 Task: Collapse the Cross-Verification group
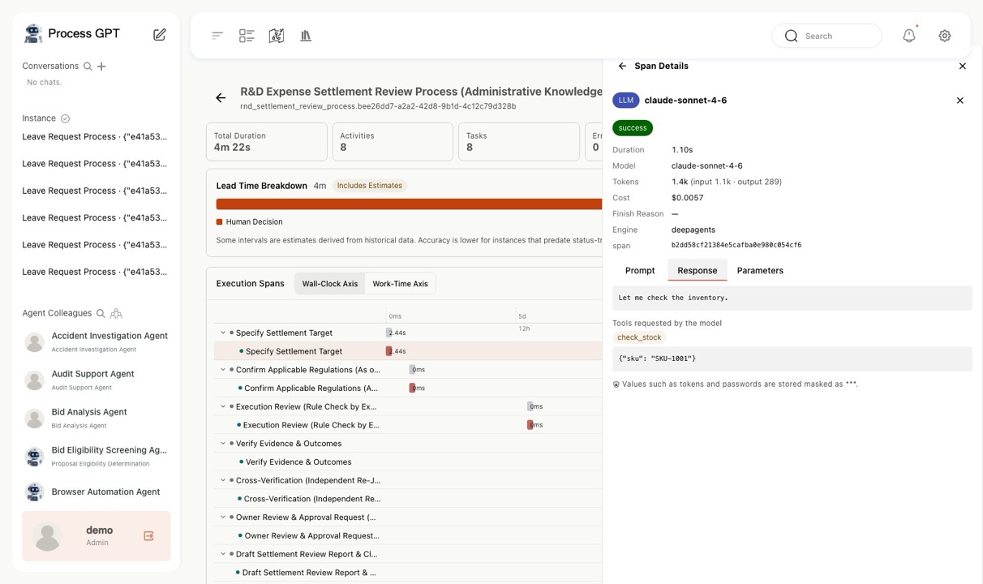click(223, 480)
